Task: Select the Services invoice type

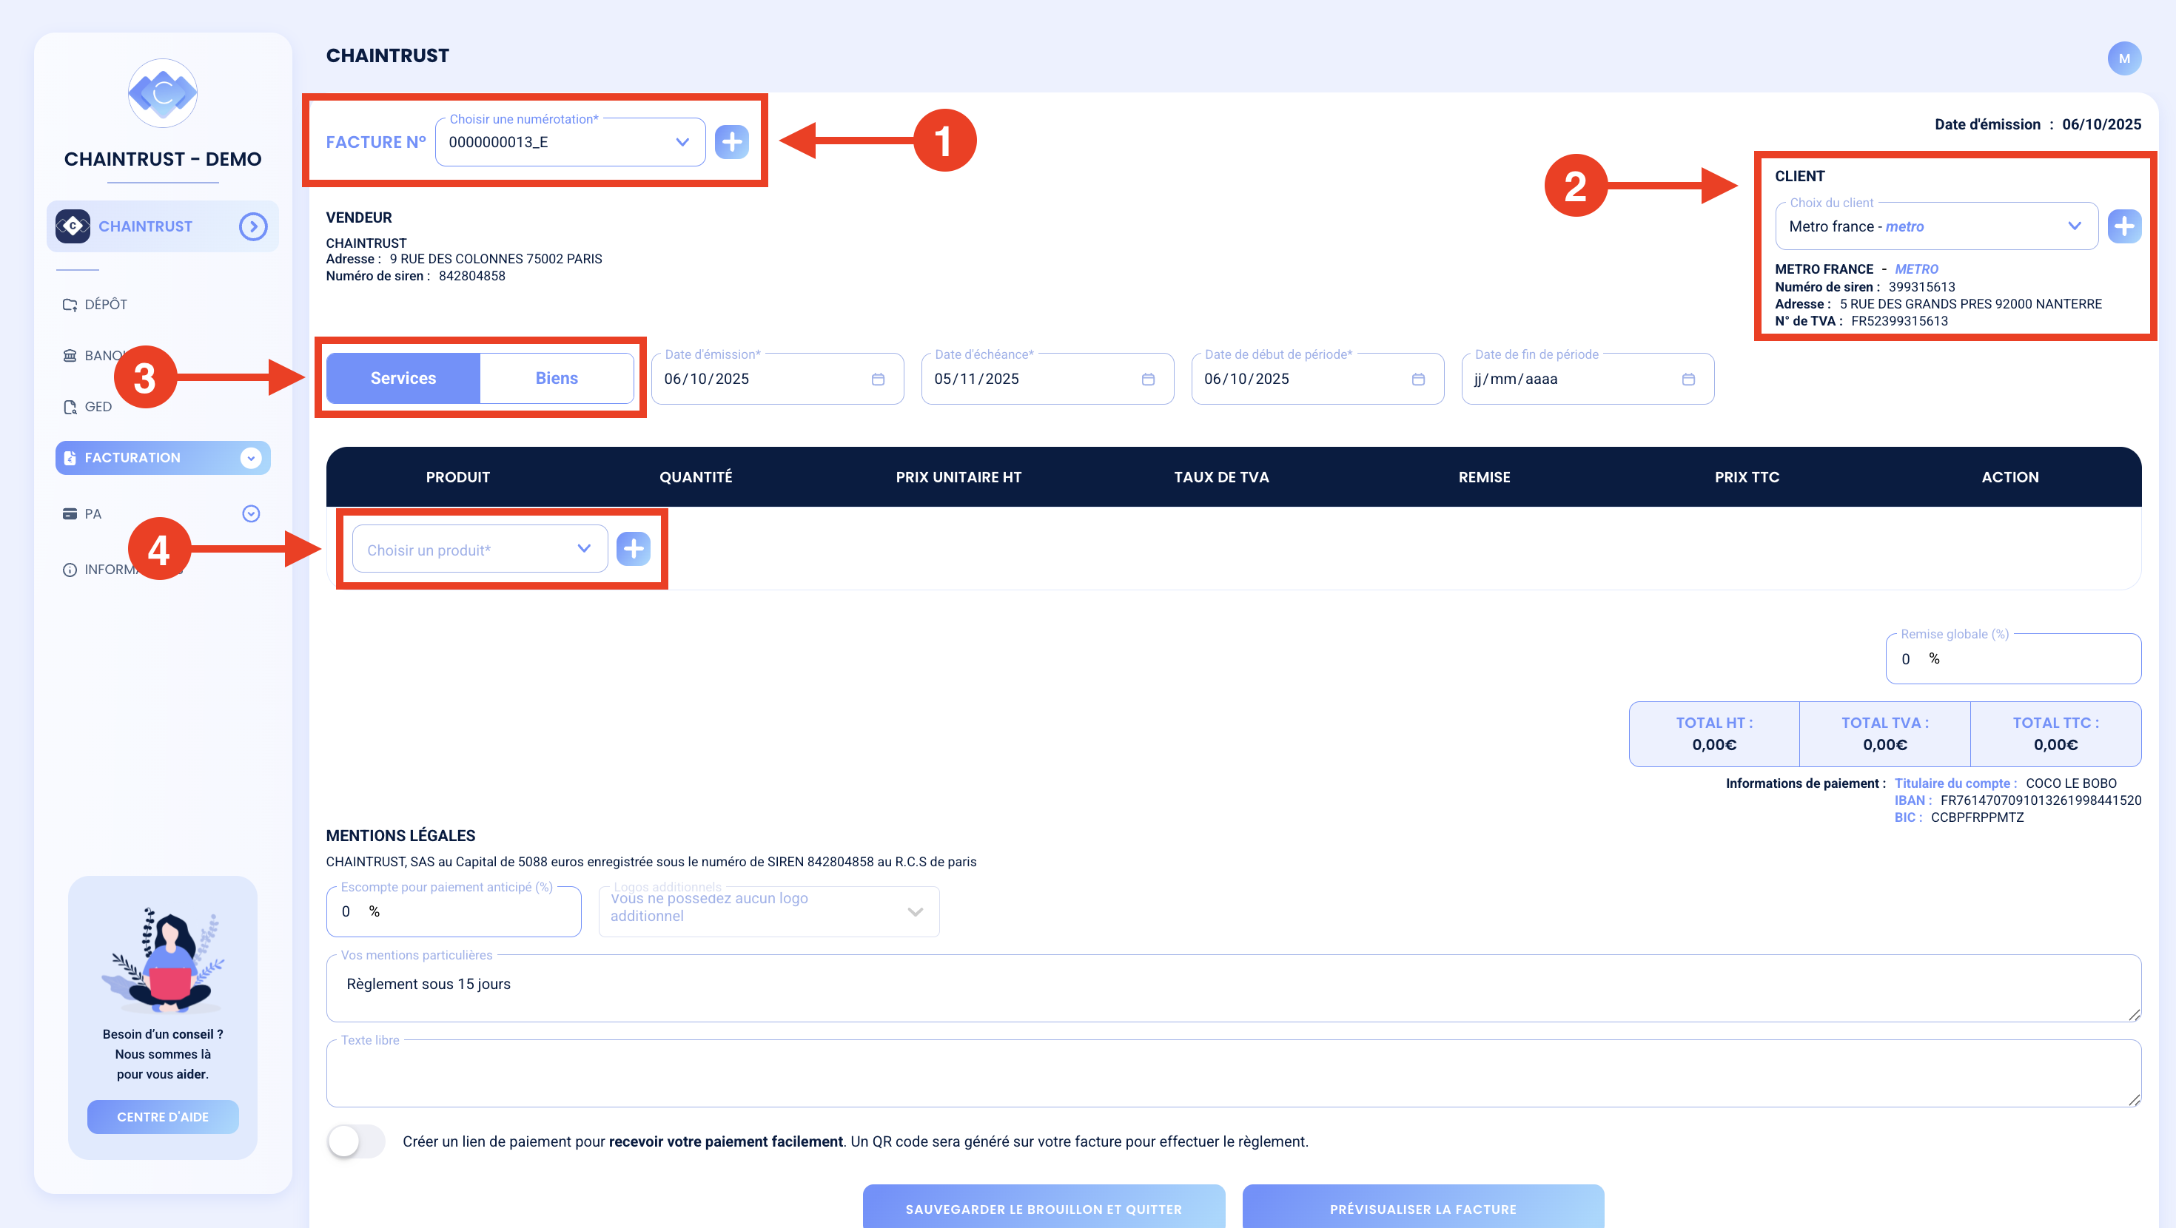Action: pyautogui.click(x=403, y=378)
